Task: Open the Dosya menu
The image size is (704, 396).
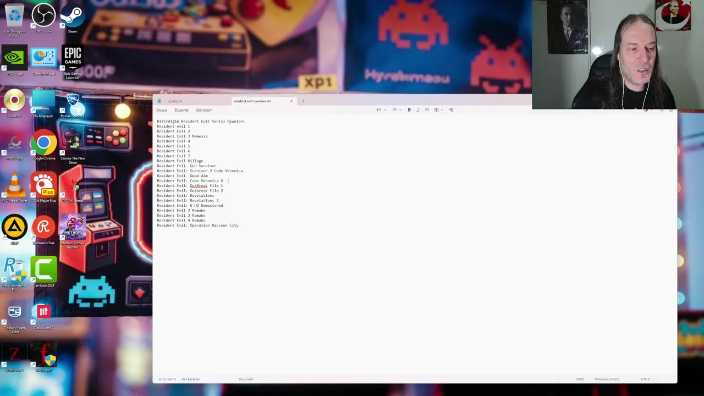Action: (162, 110)
